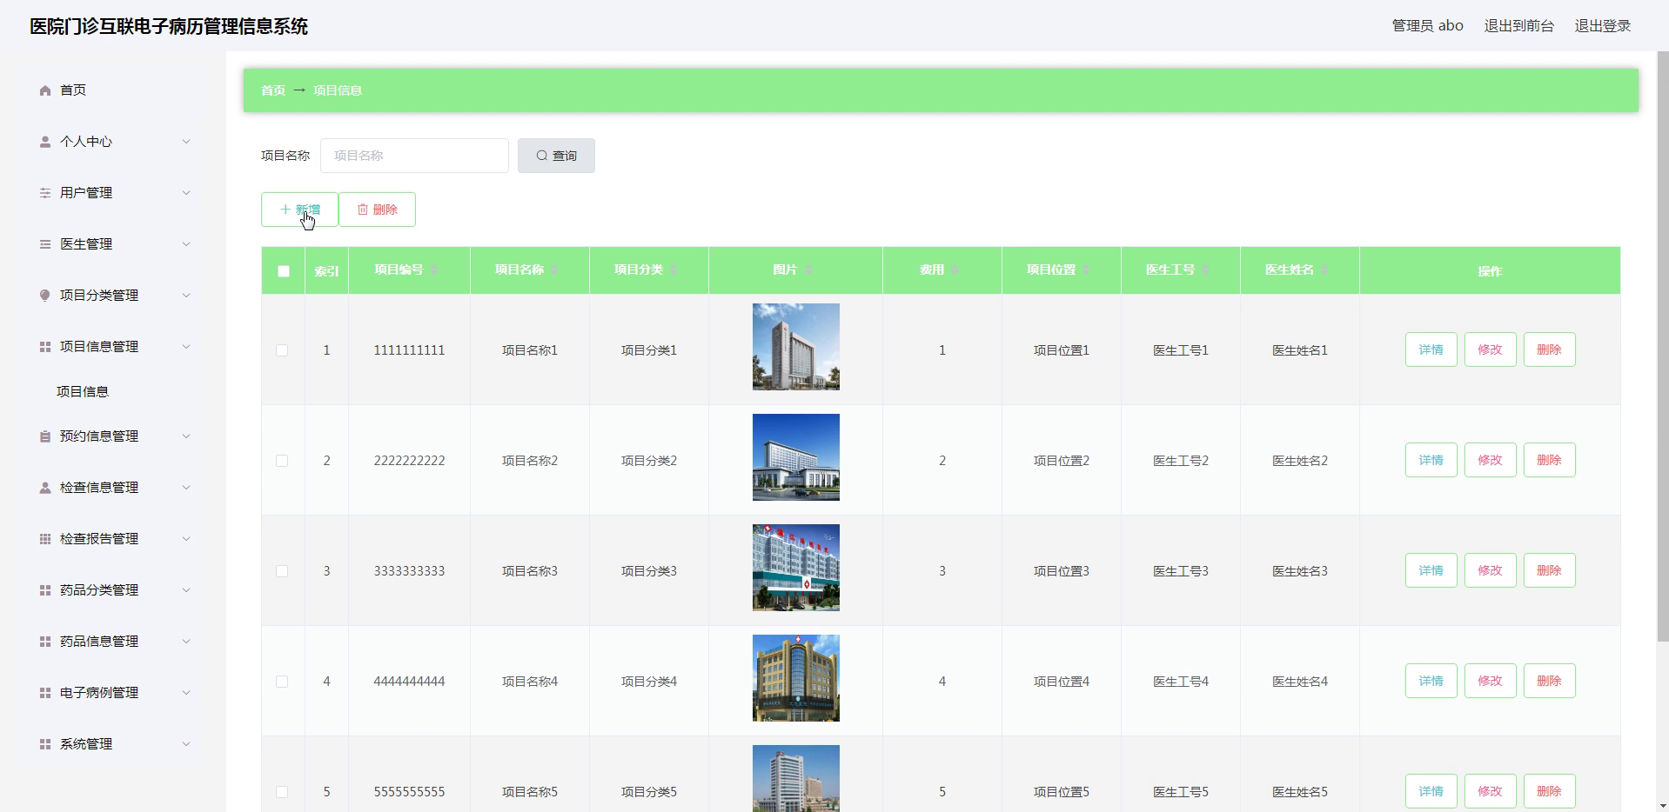Sort by 费用 column sort arrows
Image resolution: width=1669 pixels, height=812 pixels.
click(x=955, y=270)
